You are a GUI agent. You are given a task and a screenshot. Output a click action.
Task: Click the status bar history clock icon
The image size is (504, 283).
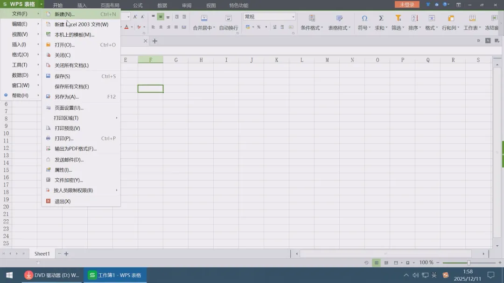(x=366, y=263)
